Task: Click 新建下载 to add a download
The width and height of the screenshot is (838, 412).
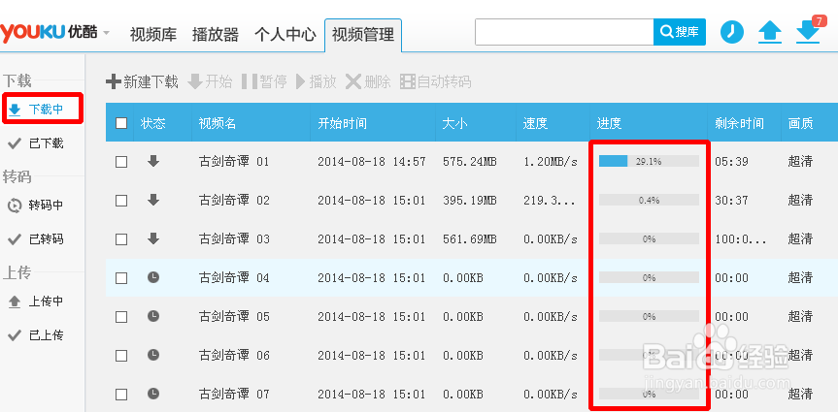Action: point(142,81)
